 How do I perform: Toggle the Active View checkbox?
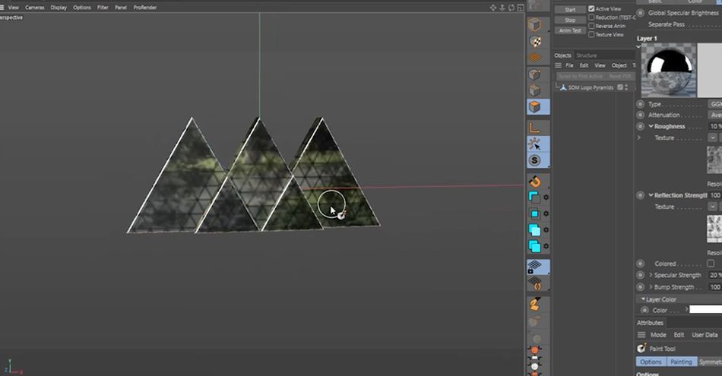click(591, 9)
